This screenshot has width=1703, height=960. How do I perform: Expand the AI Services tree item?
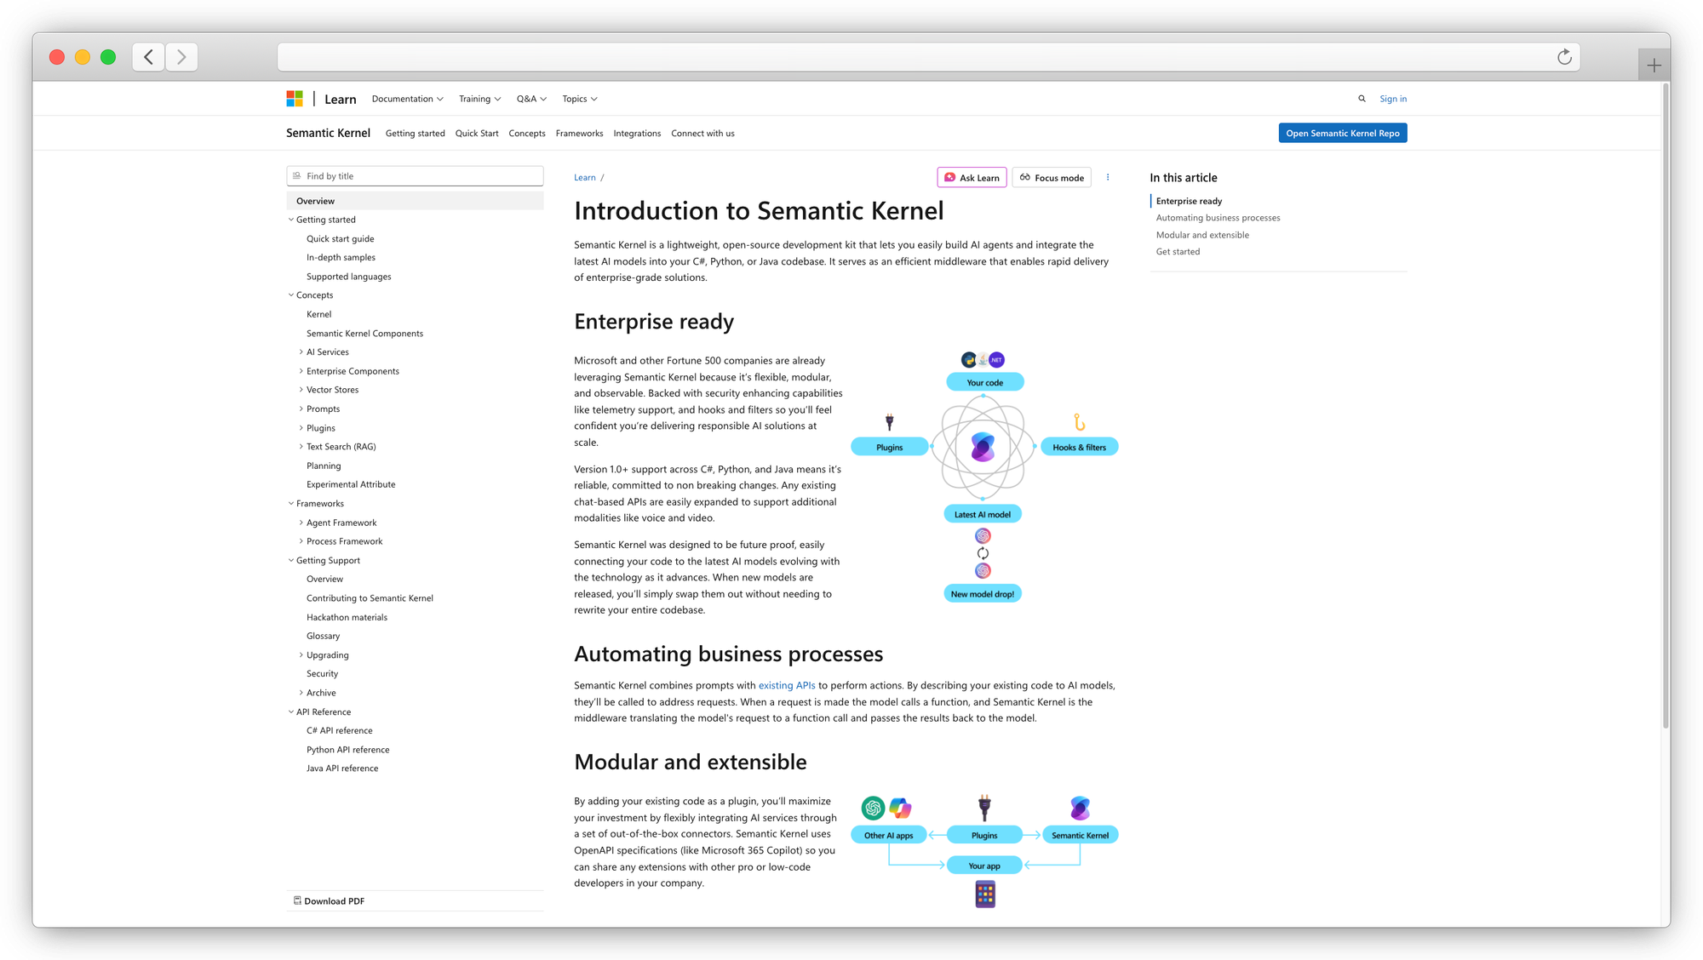click(301, 351)
